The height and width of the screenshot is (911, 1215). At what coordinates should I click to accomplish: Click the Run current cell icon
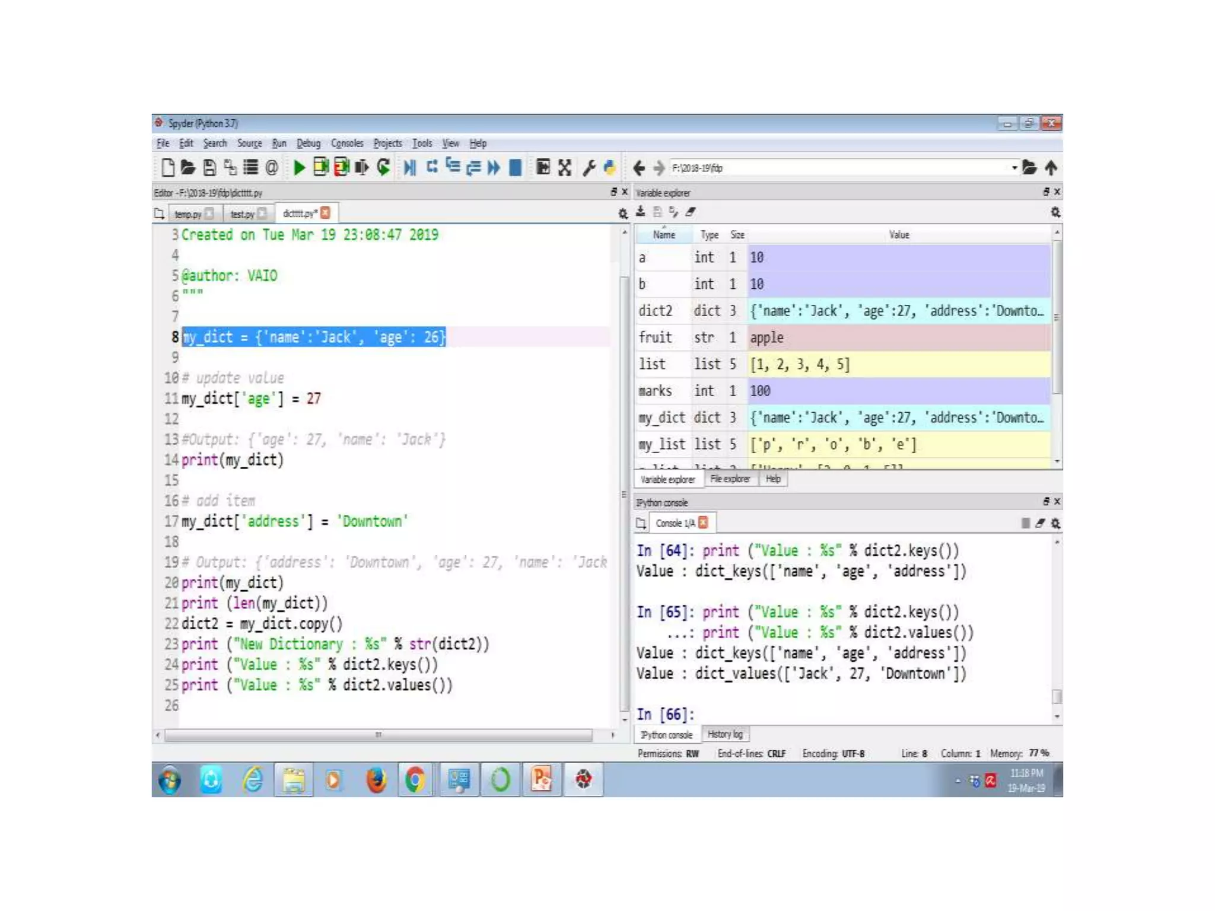[x=320, y=168]
